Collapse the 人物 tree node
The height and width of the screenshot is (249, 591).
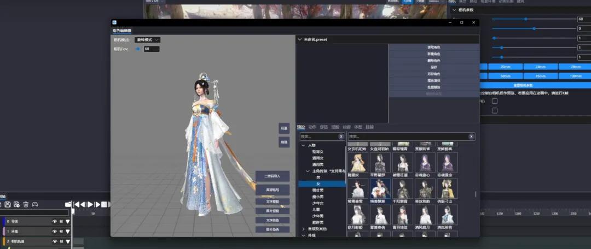coord(303,145)
